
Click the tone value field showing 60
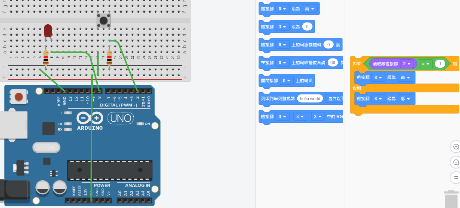(x=332, y=63)
